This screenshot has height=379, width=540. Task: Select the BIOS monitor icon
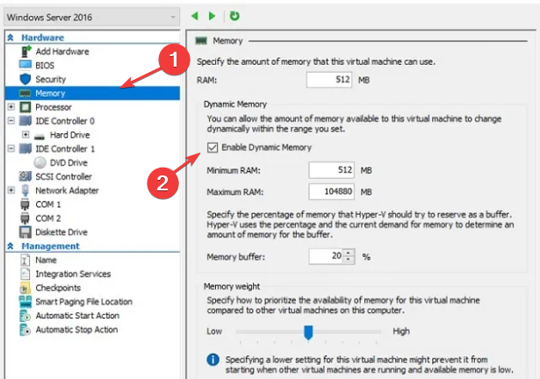pyautogui.click(x=25, y=65)
